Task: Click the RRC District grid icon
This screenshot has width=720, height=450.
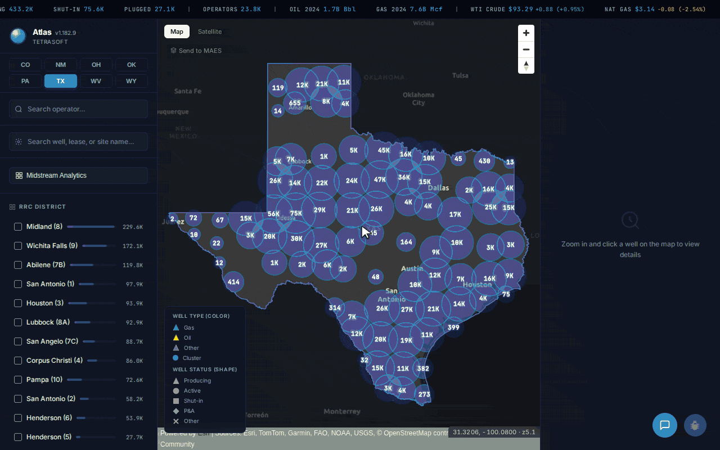Action: tap(12, 207)
